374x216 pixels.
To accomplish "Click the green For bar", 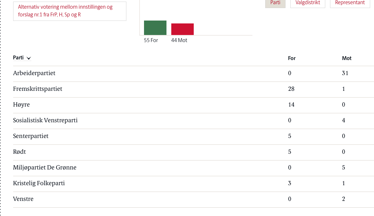I will pos(155,28).
